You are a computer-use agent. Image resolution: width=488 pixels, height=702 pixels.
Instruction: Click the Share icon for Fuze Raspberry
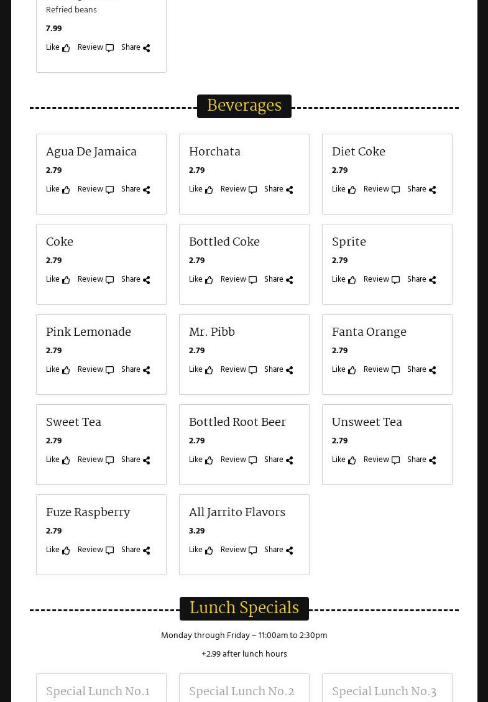click(x=147, y=550)
